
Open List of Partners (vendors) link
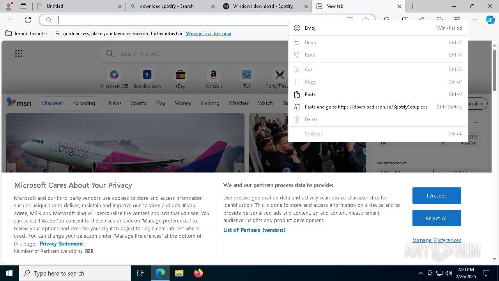[x=254, y=230]
